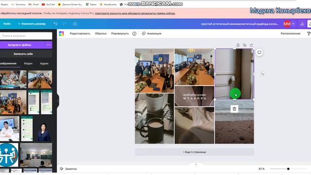Open the Файл menu

point(7,24)
